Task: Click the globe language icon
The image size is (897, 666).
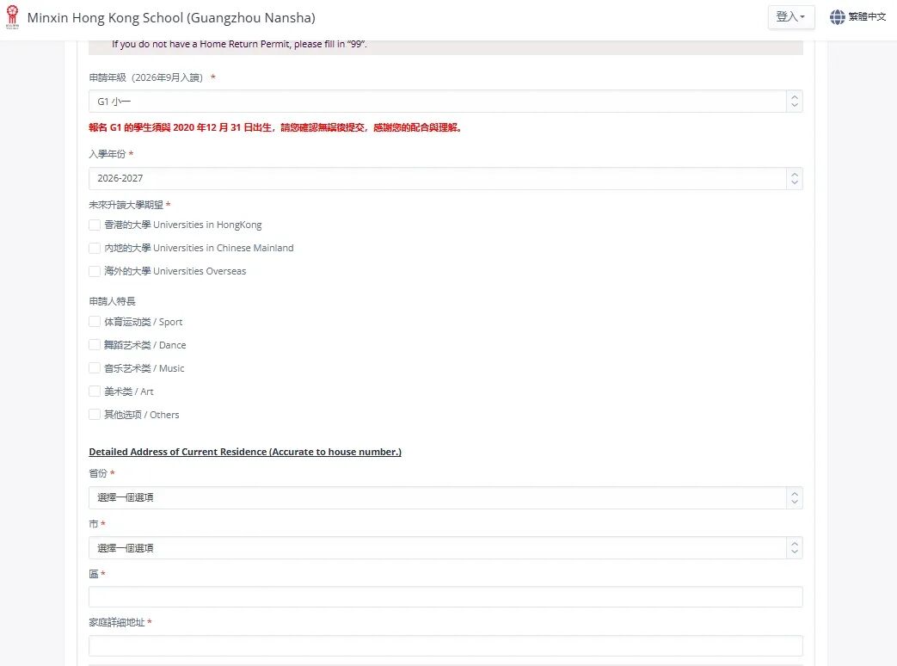Action: click(837, 17)
